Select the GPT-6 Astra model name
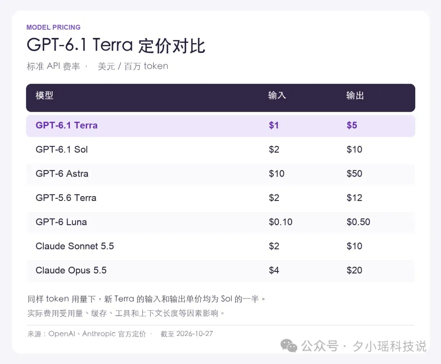This screenshot has height=364, width=441. click(62, 174)
